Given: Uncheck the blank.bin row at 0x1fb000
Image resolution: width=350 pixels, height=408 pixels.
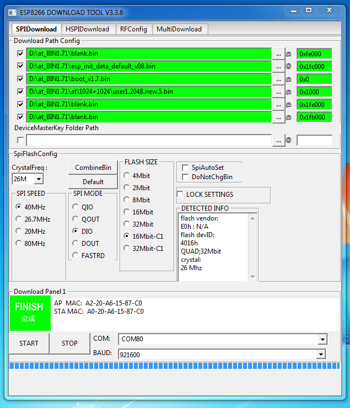Looking at the screenshot, I should click(x=20, y=117).
